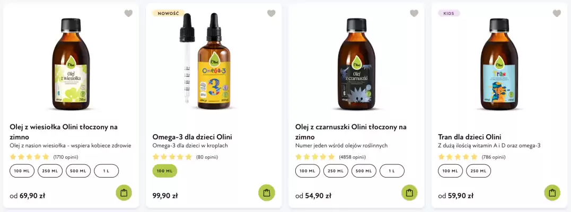Select 1 L size for Olej z czarnuszki

point(392,171)
